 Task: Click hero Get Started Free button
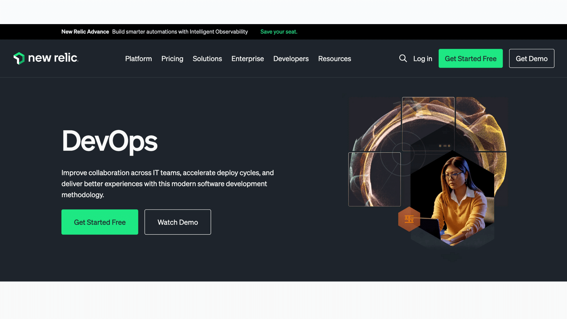coord(100,222)
